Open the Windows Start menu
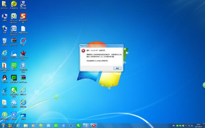Viewport: 205px width, 128px height. click(3, 125)
